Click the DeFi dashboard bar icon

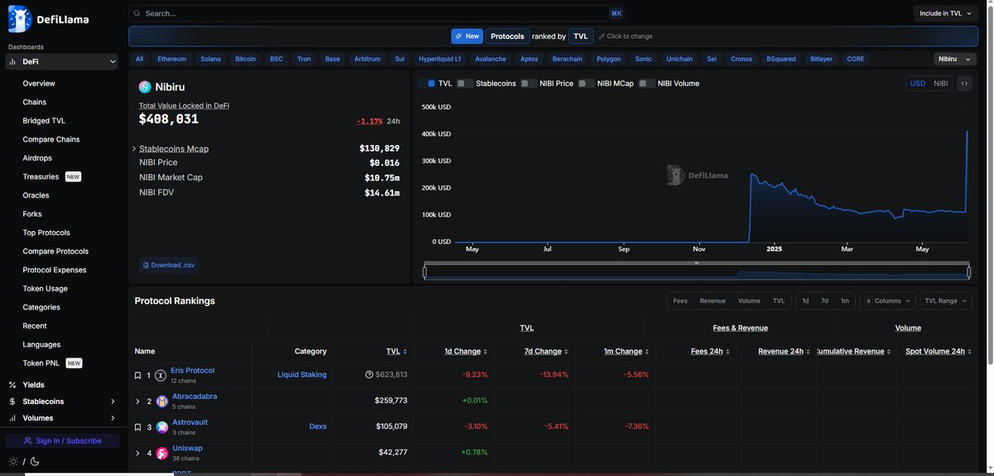pos(12,61)
